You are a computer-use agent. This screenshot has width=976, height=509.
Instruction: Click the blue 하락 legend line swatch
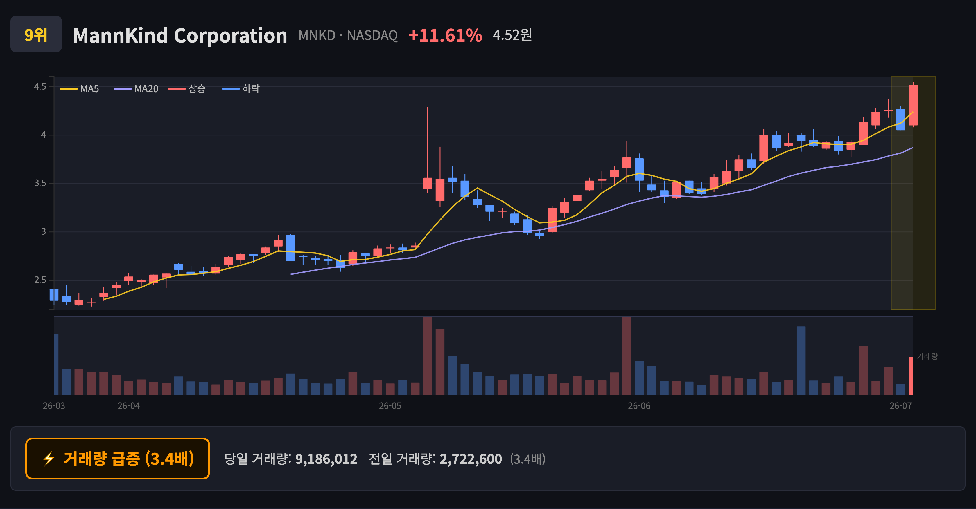click(231, 89)
